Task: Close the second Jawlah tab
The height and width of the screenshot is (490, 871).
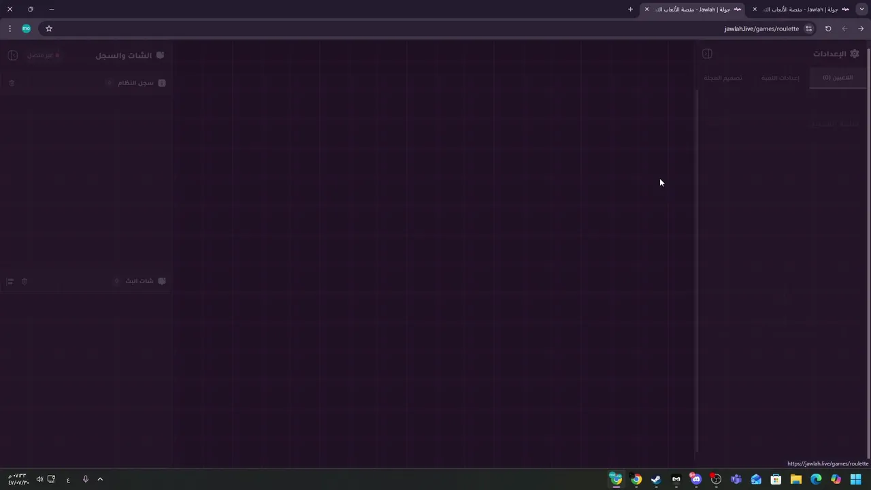Action: click(755, 10)
